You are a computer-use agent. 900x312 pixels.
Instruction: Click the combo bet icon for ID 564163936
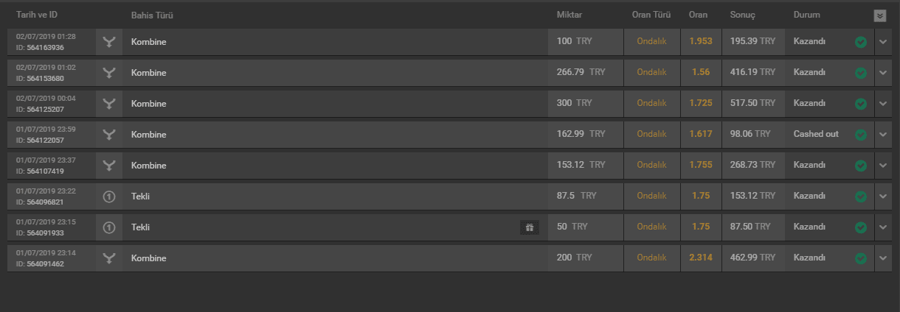tap(109, 42)
